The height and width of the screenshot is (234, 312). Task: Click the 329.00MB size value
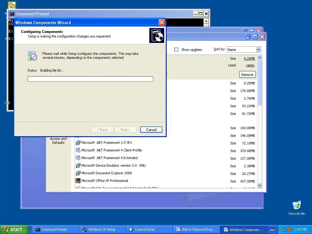click(x=247, y=151)
